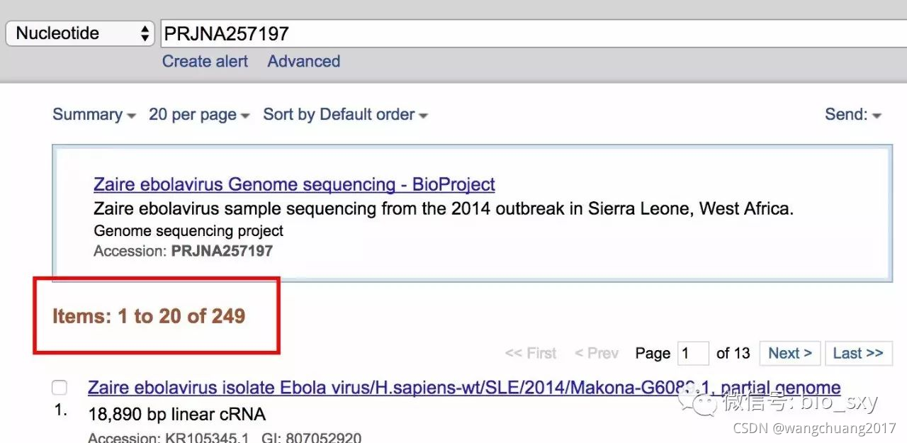Expand the Summary display format menu
The width and height of the screenshot is (907, 443).
[x=94, y=115]
